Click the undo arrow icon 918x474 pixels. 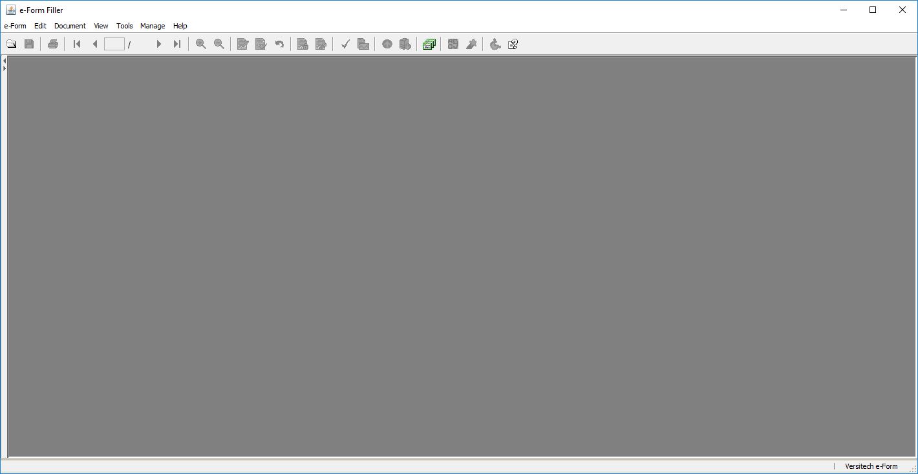279,44
